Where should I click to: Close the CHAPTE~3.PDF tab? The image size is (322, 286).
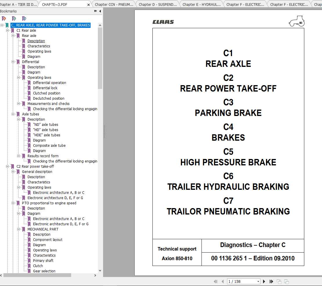pyautogui.click(x=89, y=5)
